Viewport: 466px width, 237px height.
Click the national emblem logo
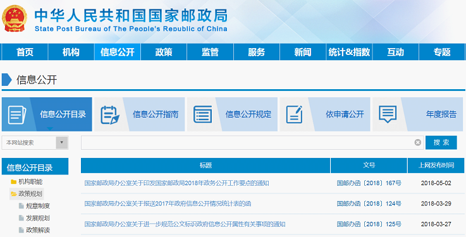[x=15, y=18]
